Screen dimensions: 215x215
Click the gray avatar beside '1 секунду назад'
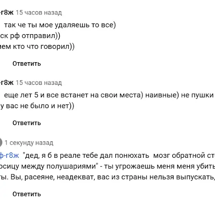1,142
